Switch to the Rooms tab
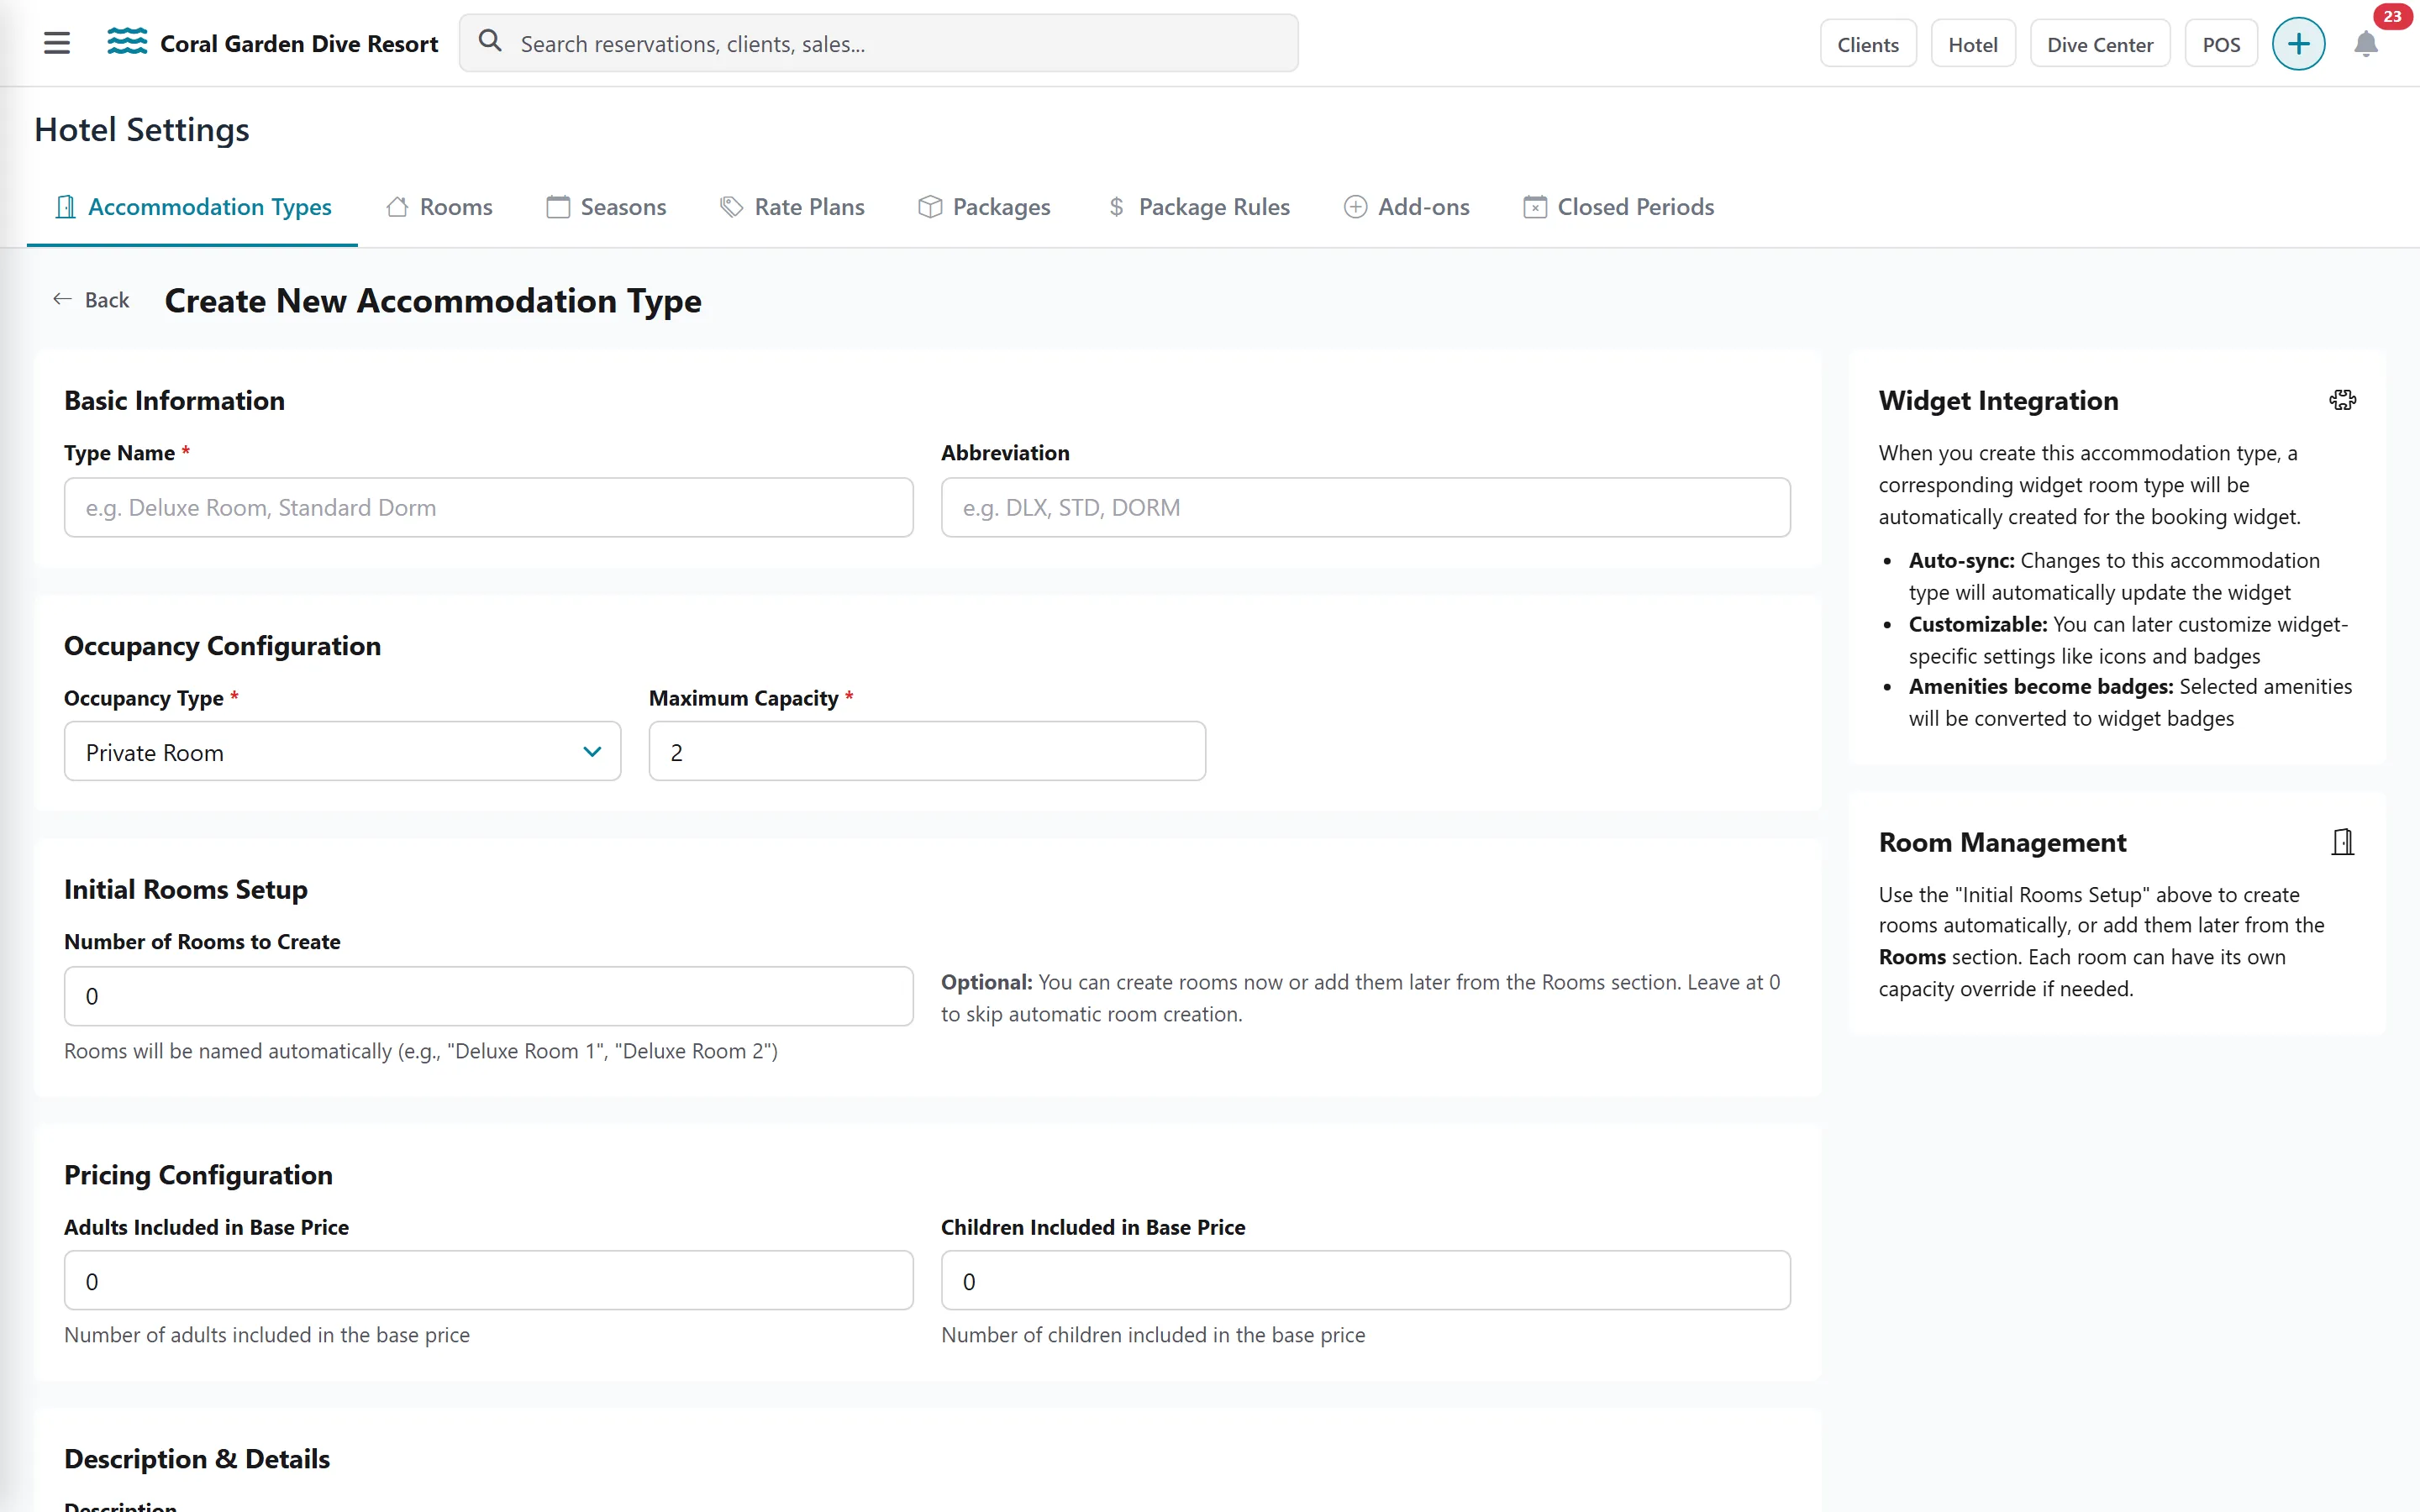 click(439, 207)
